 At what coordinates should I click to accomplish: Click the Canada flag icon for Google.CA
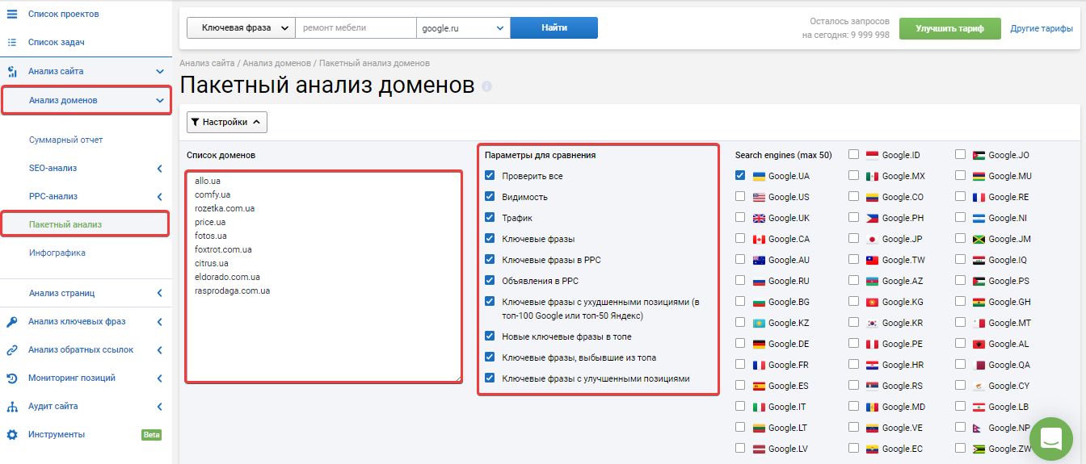759,239
